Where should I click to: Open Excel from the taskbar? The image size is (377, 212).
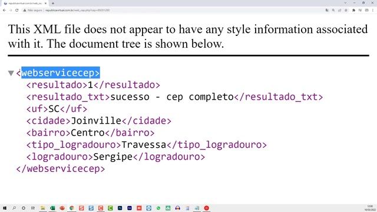pyautogui.click(x=52, y=208)
